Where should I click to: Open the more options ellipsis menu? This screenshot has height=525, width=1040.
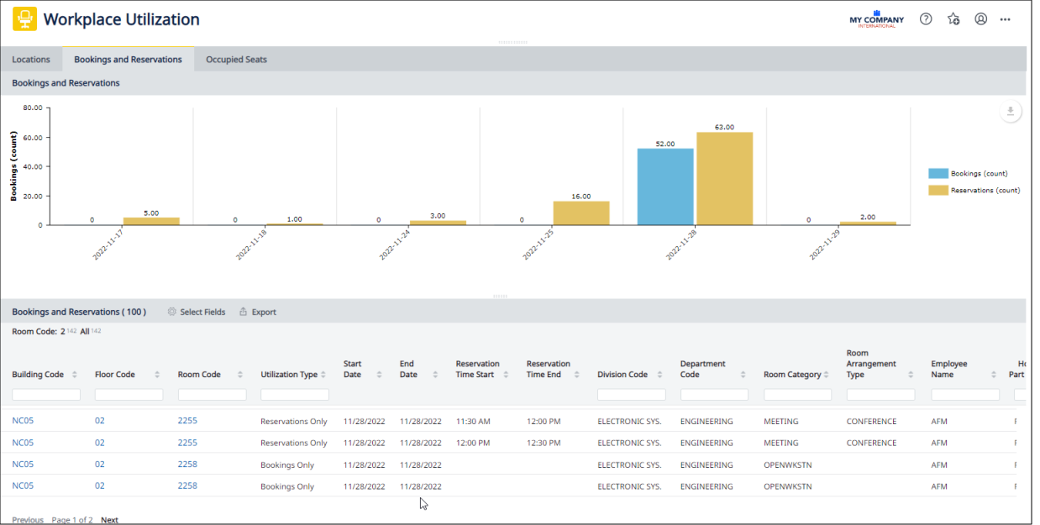point(1006,19)
